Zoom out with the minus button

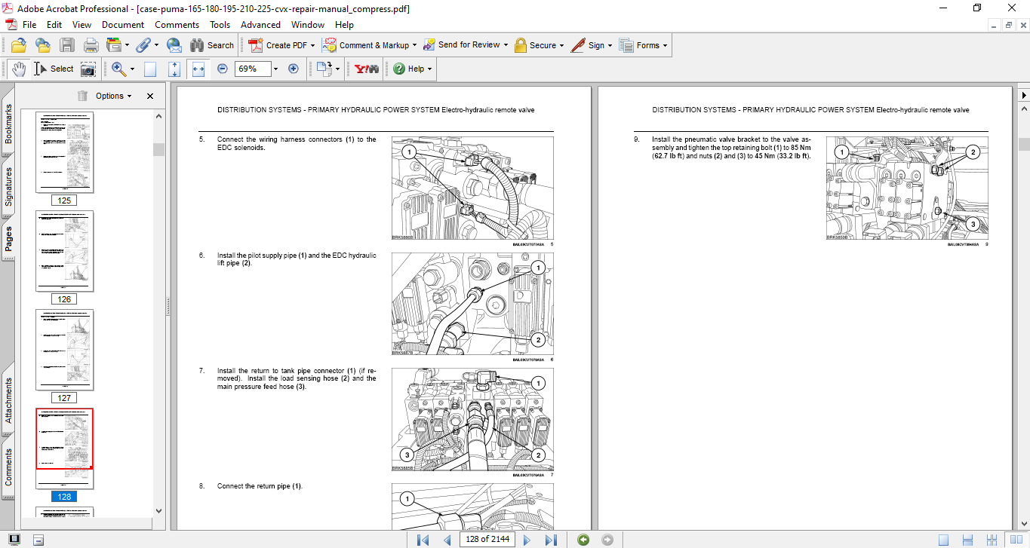coord(223,69)
